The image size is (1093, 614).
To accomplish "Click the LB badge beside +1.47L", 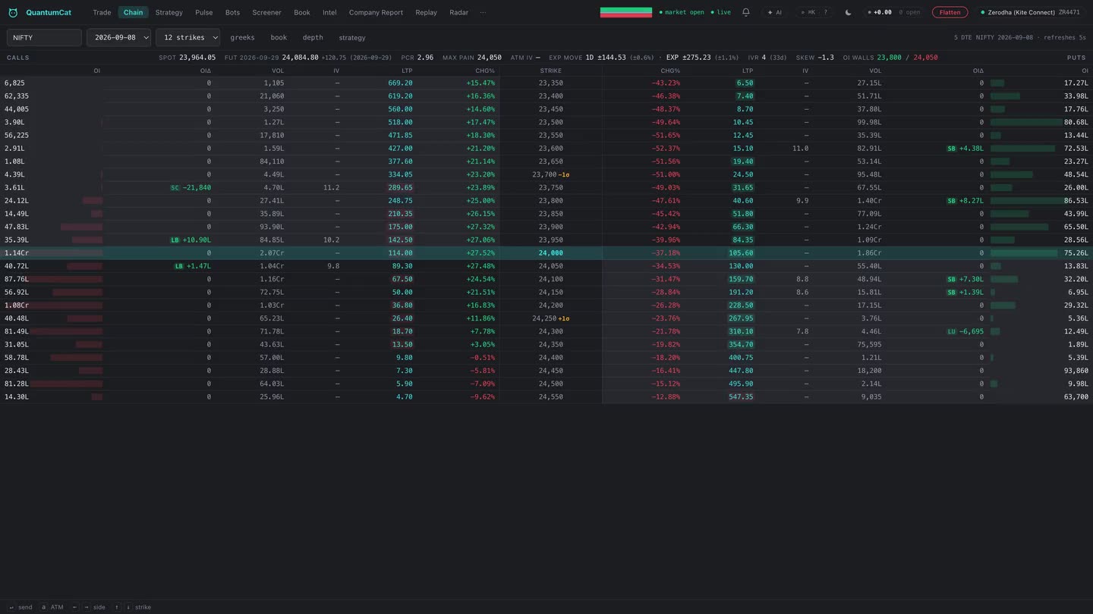I will point(179,266).
